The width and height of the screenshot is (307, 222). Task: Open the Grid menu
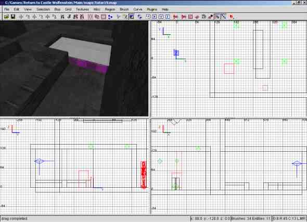point(68,9)
